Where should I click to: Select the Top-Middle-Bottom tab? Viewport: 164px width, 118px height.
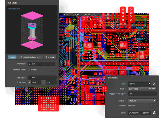click(x=30, y=57)
